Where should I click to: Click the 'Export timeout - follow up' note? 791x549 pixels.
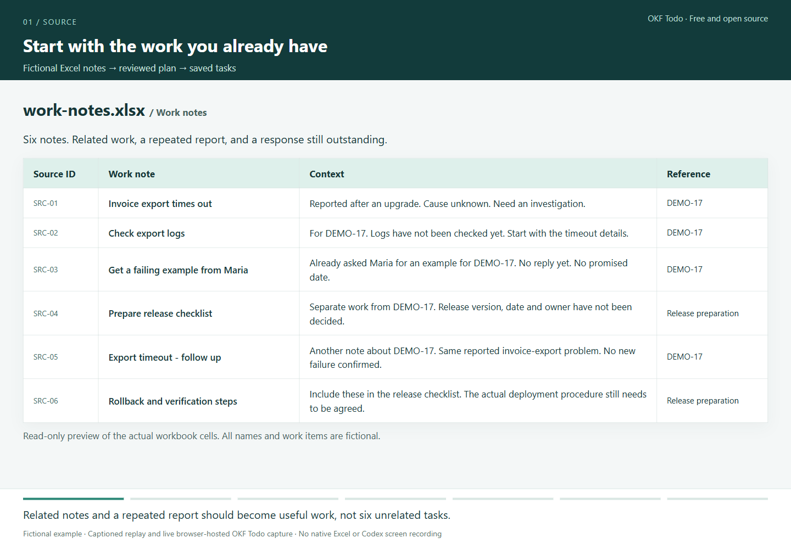click(x=165, y=357)
